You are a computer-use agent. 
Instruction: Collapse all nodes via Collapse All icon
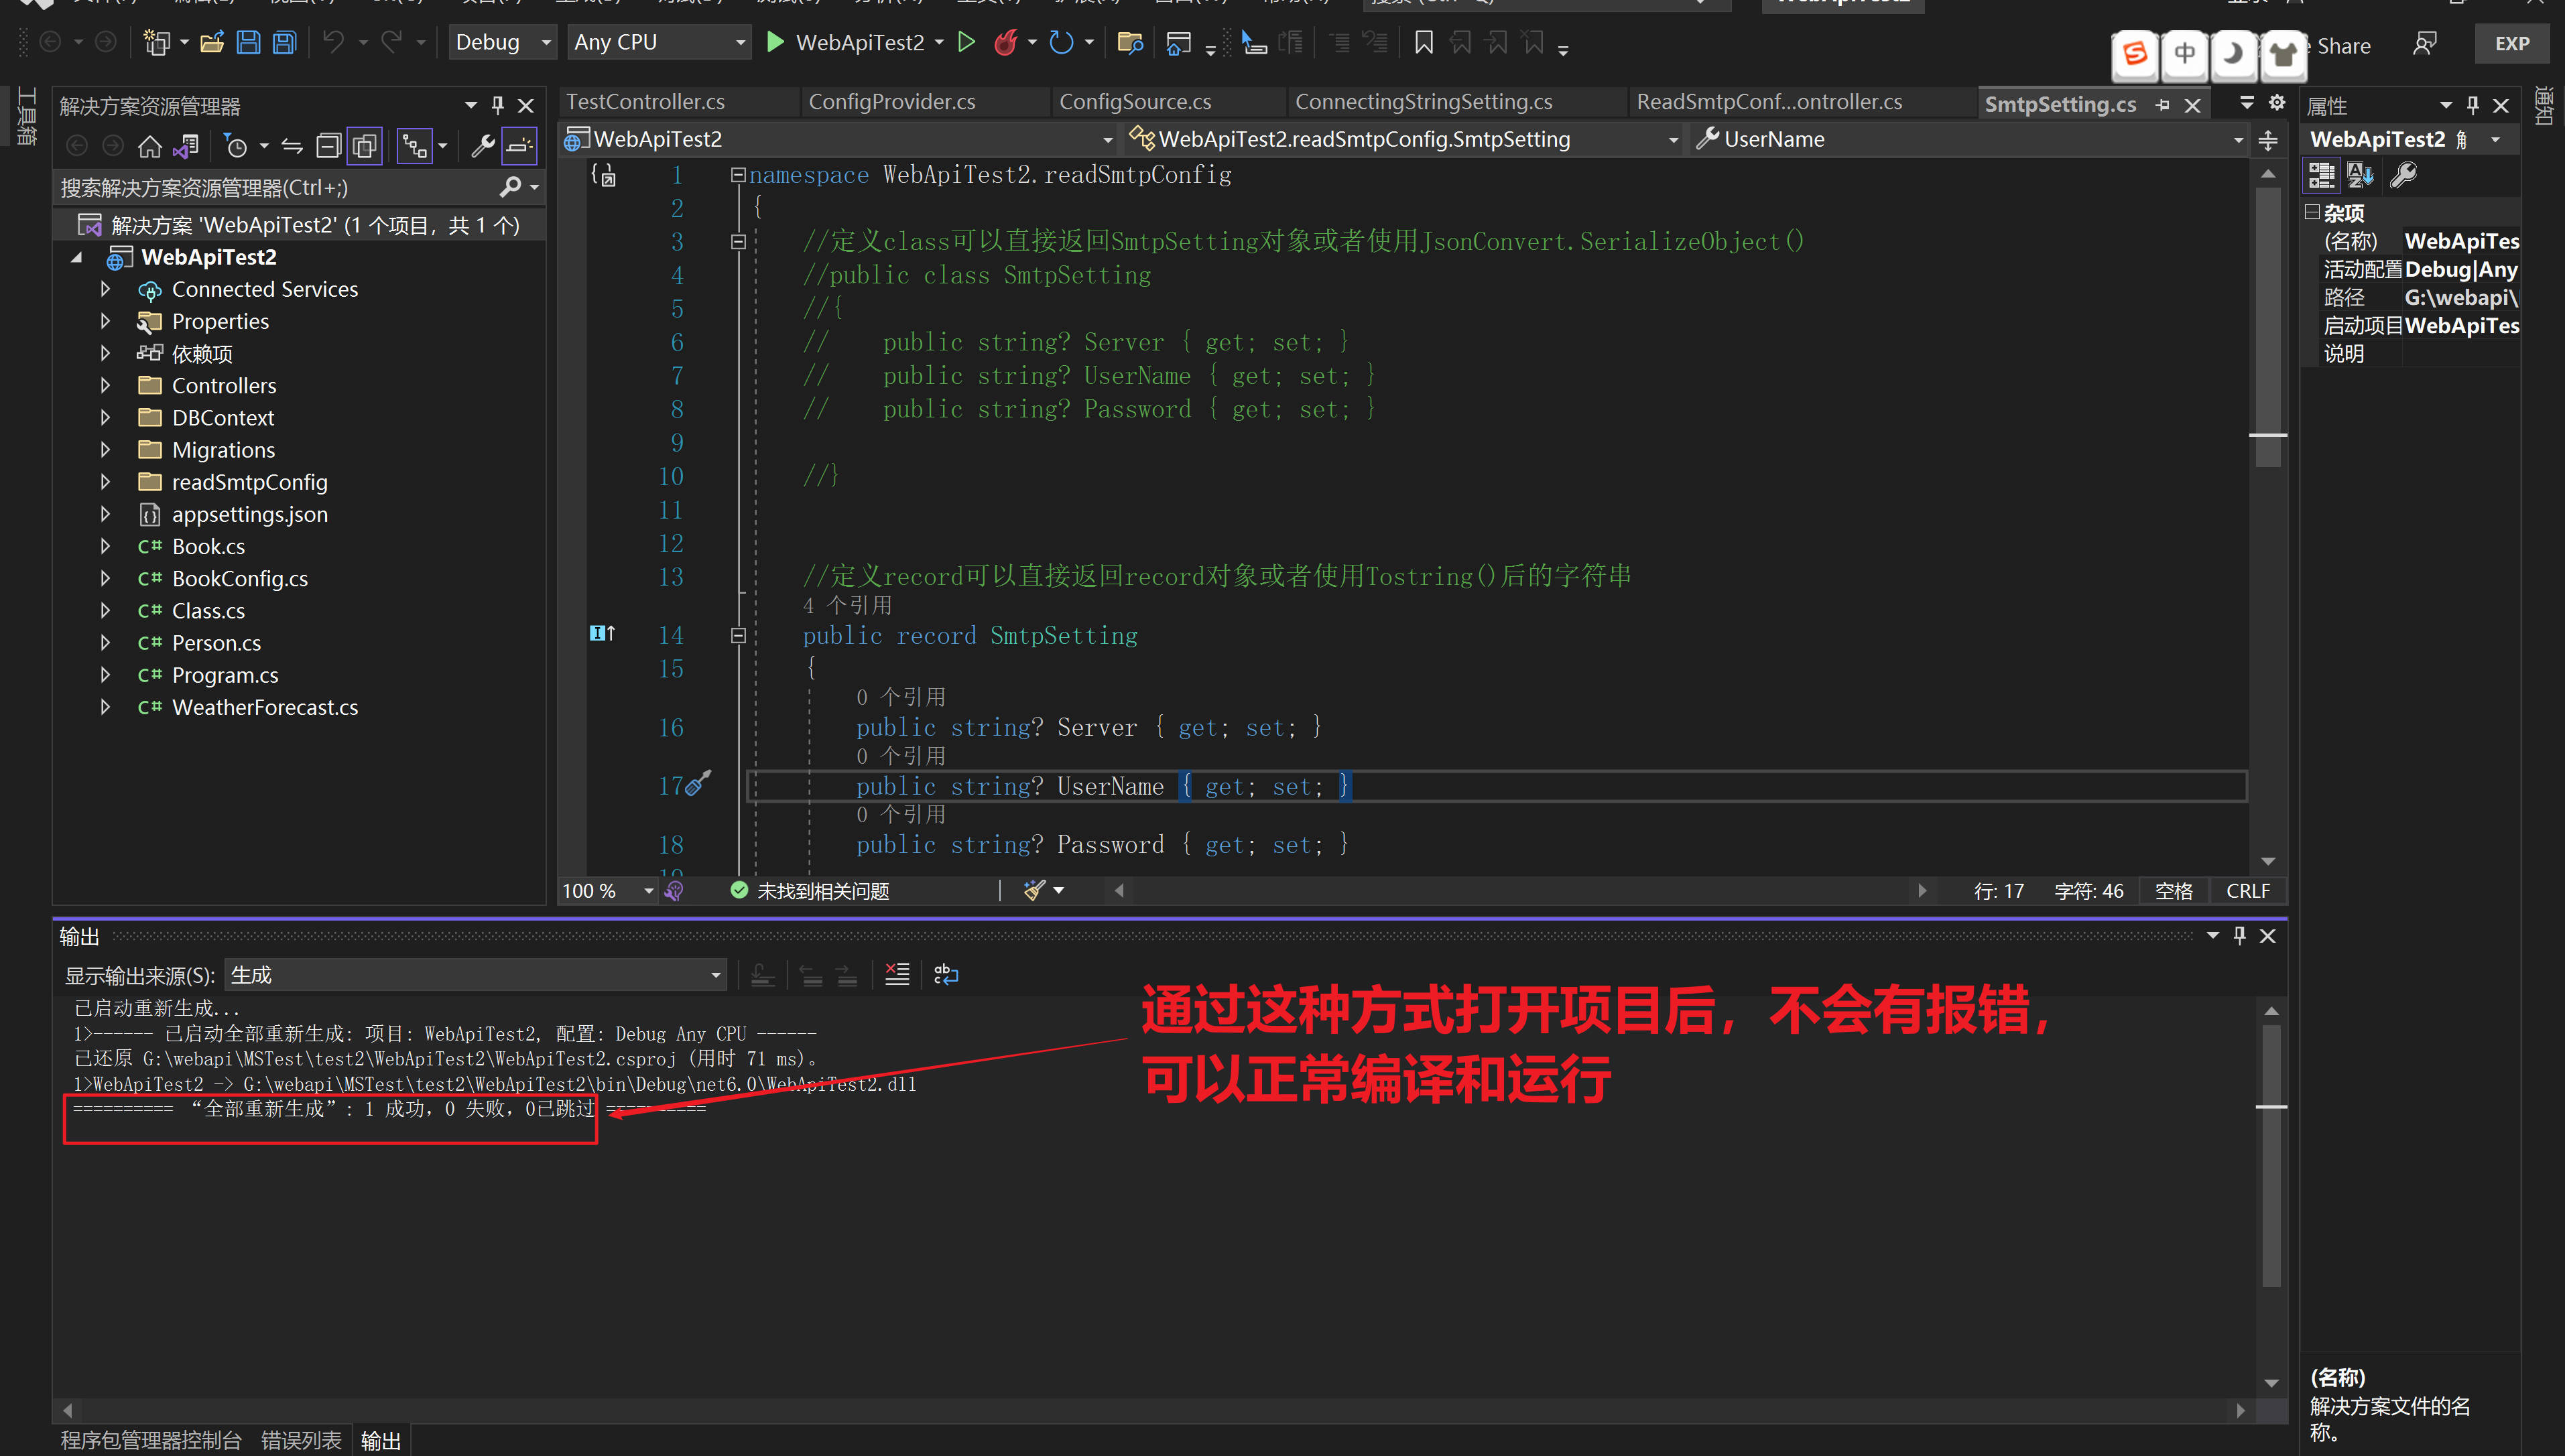[x=328, y=145]
